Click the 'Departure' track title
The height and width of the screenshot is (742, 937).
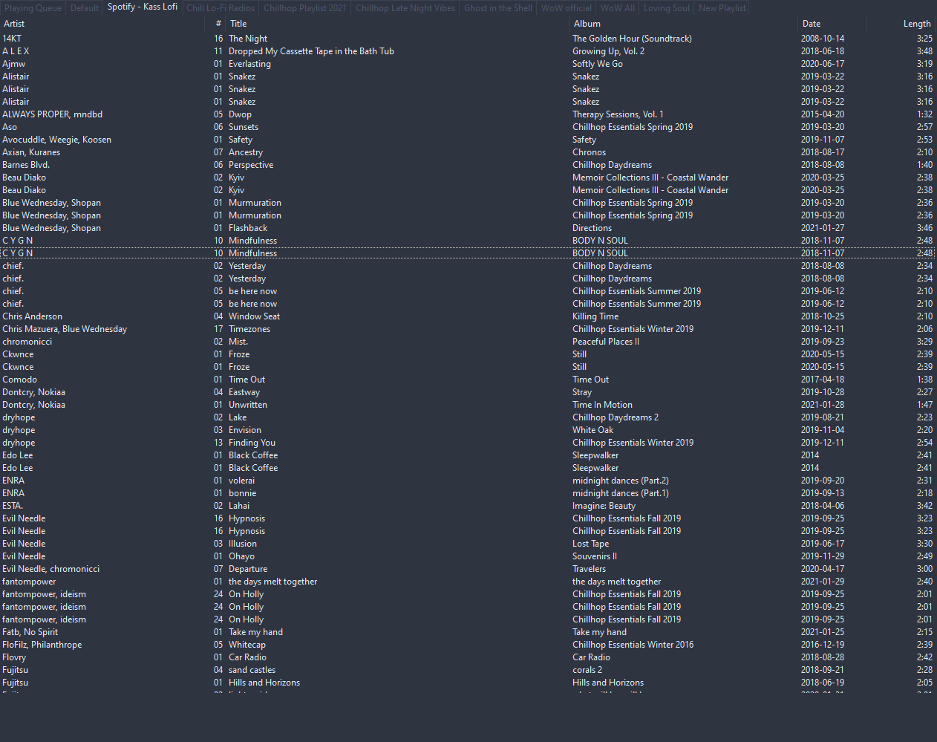(x=248, y=569)
